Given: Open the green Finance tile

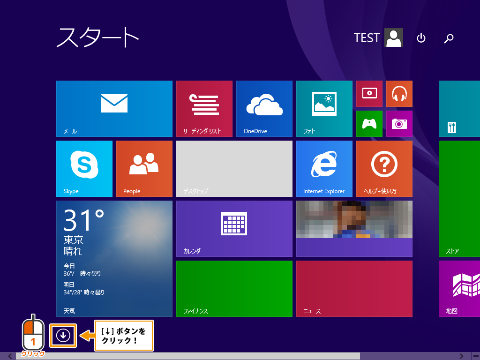Looking at the screenshot, I should [234, 289].
